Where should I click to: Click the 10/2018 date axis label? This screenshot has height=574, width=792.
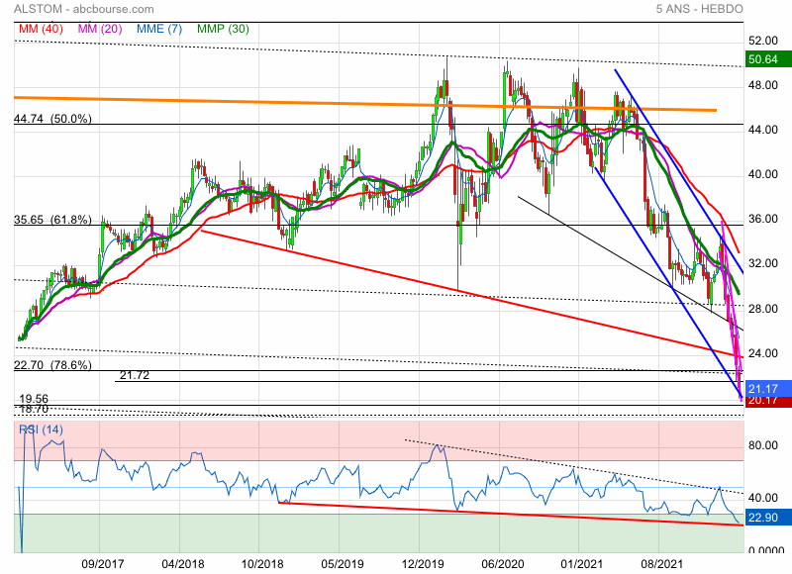click(x=262, y=563)
